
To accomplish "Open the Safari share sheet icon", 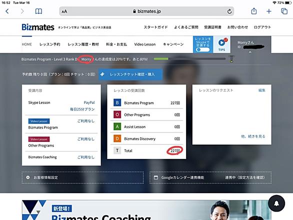I will coord(254,11).
